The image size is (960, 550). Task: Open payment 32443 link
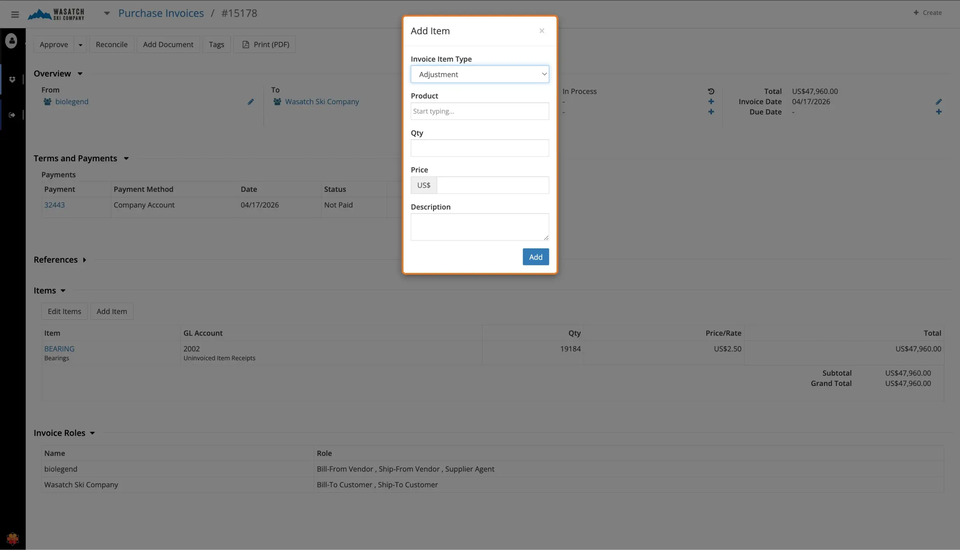pyautogui.click(x=54, y=205)
